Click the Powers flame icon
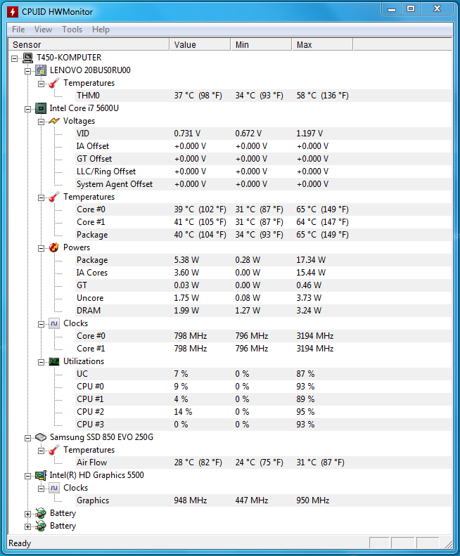 click(x=54, y=247)
